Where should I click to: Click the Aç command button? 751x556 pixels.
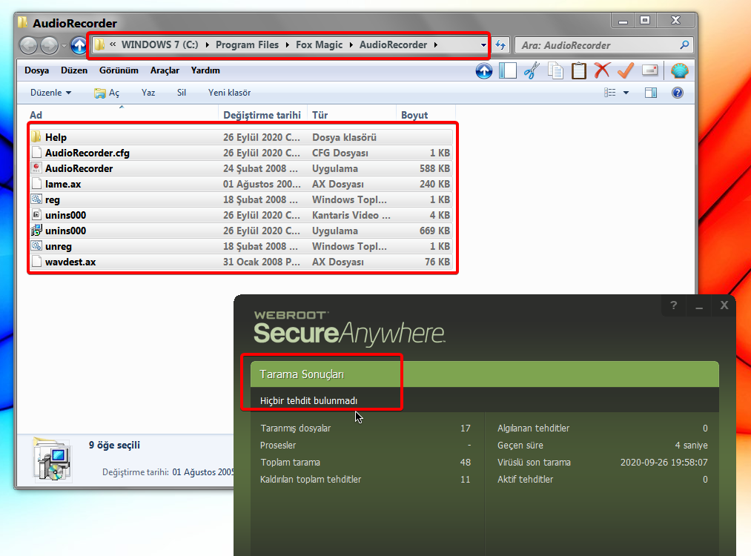coord(107,93)
